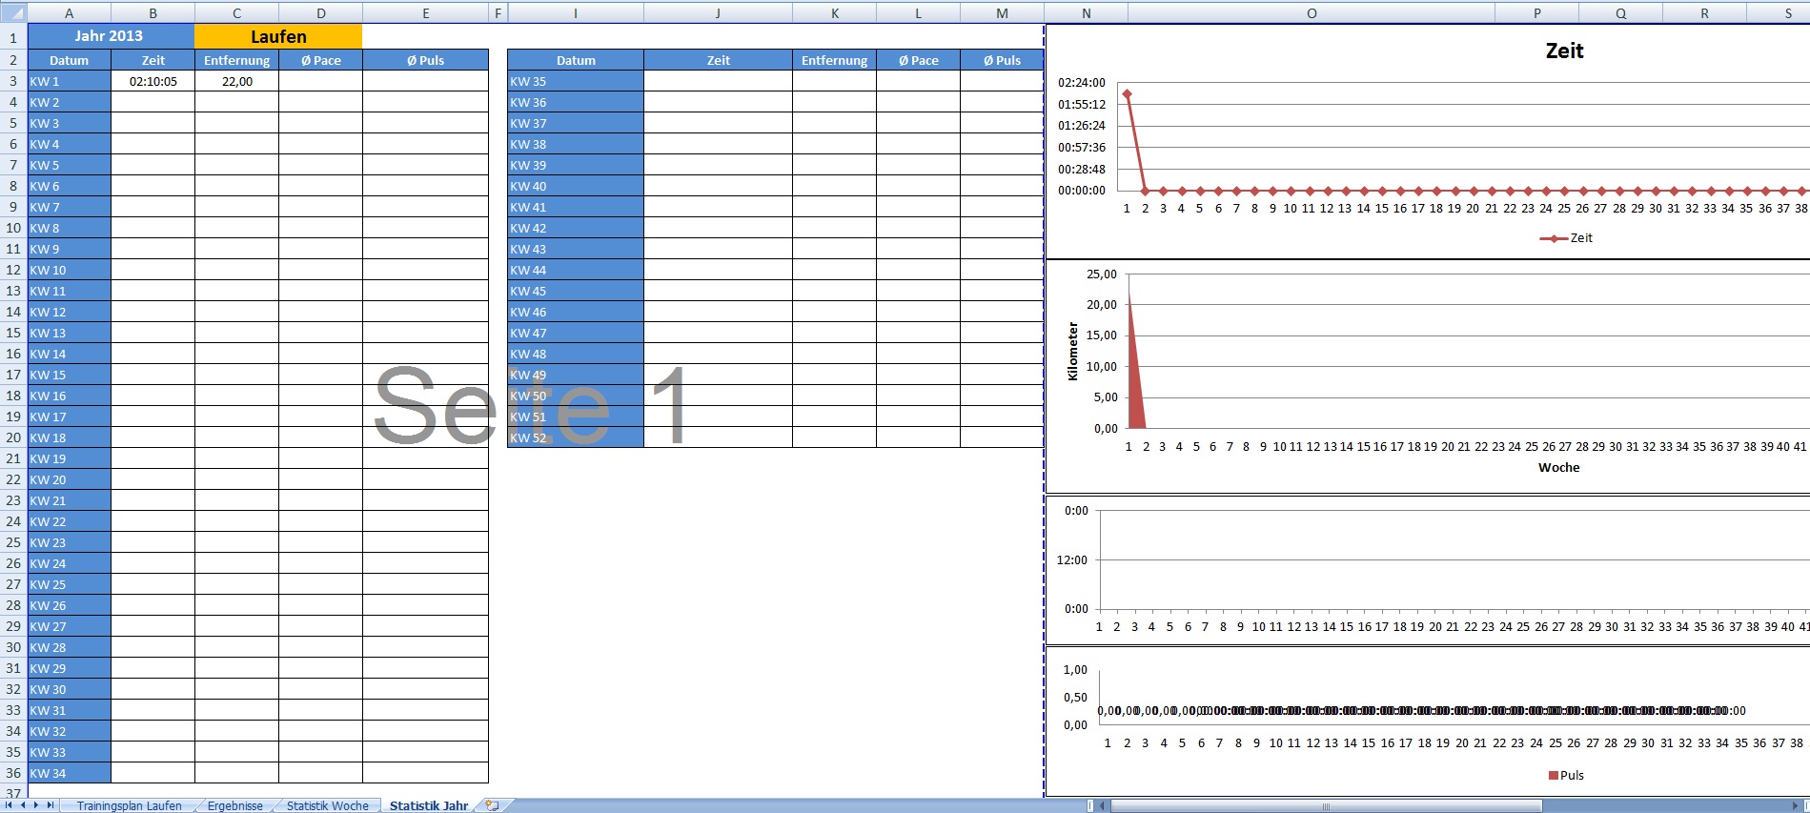Jump to last sheet navigation arrow

pyautogui.click(x=51, y=805)
